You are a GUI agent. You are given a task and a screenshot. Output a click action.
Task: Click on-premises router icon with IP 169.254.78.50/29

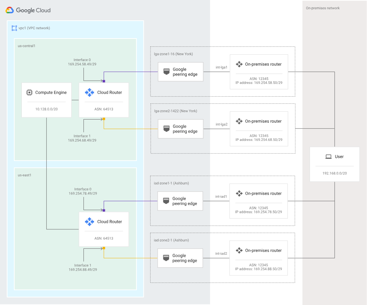[239, 193]
